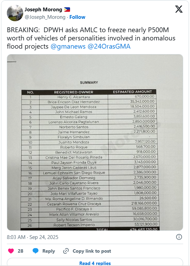Click the @Joseph_Morong handle
The width and height of the screenshot is (190, 266).
[x=45, y=17]
